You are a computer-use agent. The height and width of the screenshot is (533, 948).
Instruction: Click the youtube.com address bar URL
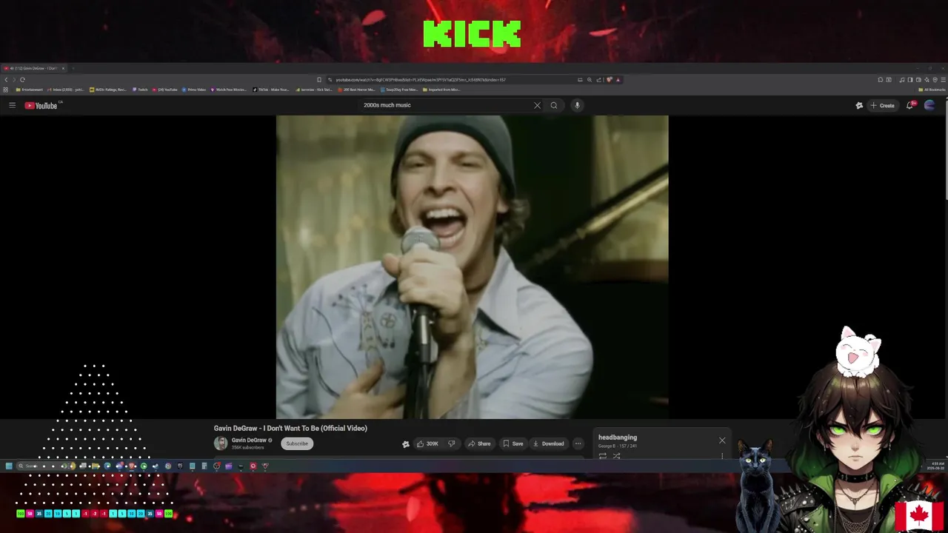coord(421,80)
